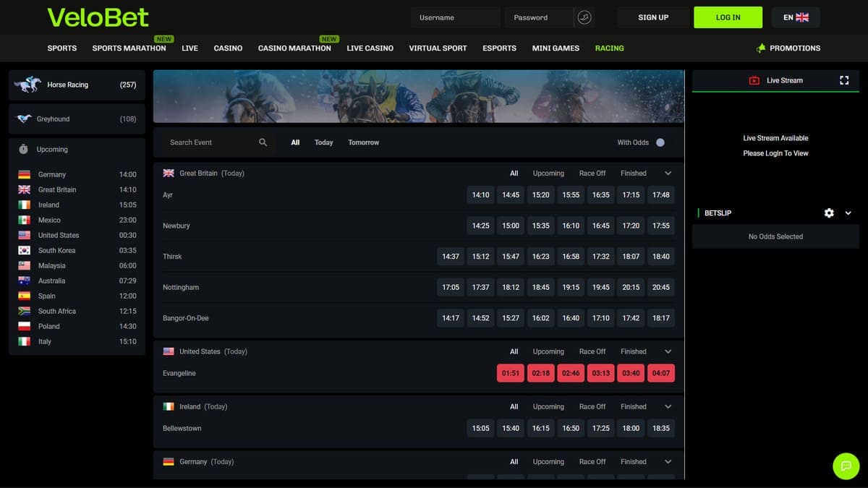Viewport: 868px width, 488px height.
Task: Toggle the With Odds switch
Action: coord(660,142)
